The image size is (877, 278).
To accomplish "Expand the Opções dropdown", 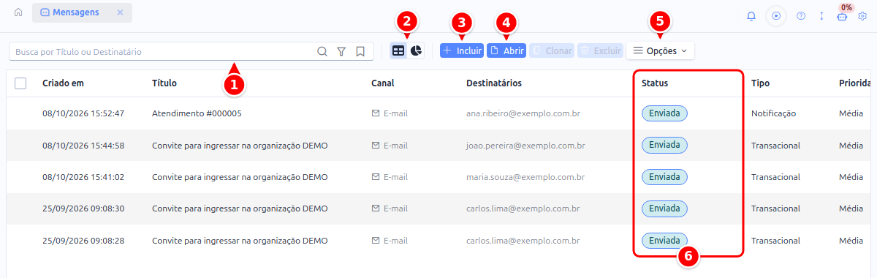I will point(660,51).
